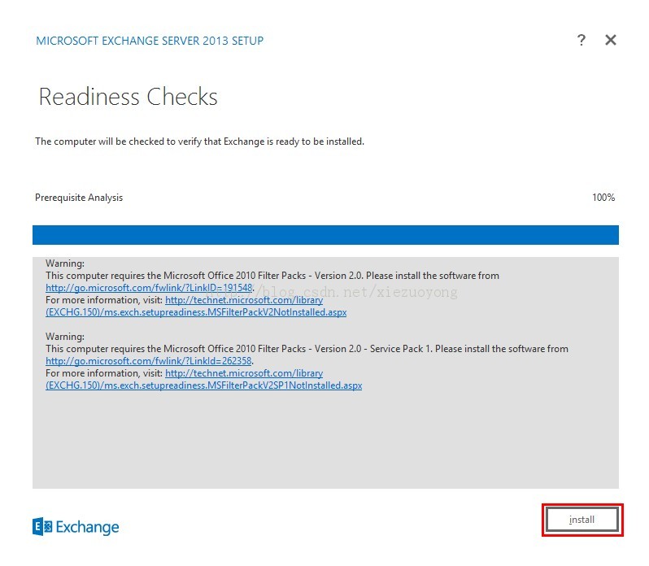This screenshot has height=566, width=649.
Task: Click the Readiness Checks heading
Action: pos(128,98)
